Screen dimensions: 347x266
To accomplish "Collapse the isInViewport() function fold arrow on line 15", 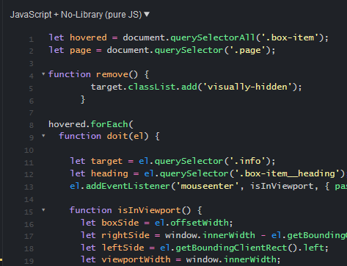I will [x=43, y=209].
